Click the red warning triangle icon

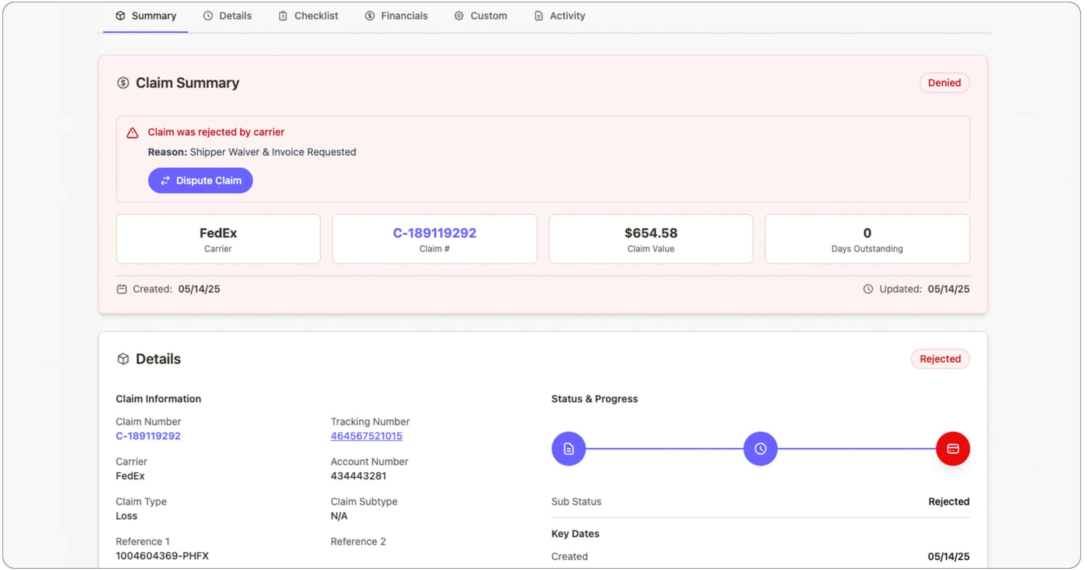pyautogui.click(x=133, y=133)
